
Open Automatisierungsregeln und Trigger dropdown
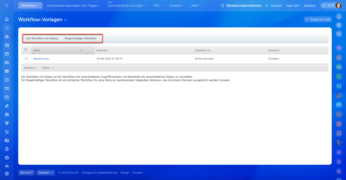[x=73, y=5]
